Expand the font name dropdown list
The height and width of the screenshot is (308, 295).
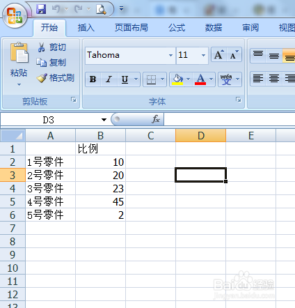point(171,55)
